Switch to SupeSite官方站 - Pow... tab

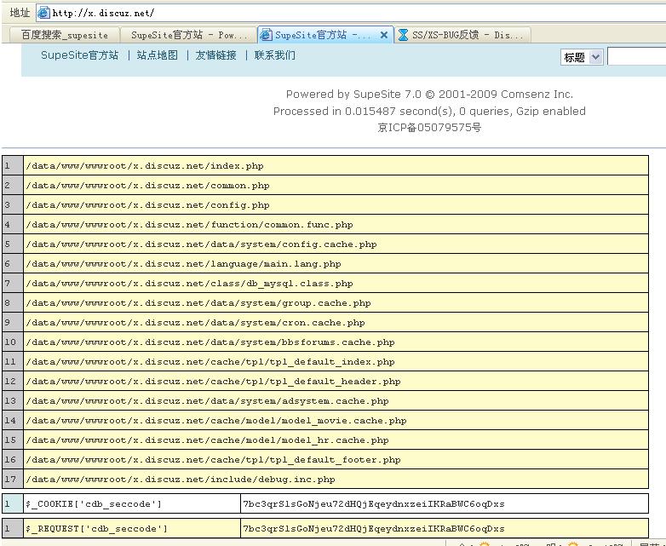point(188,35)
